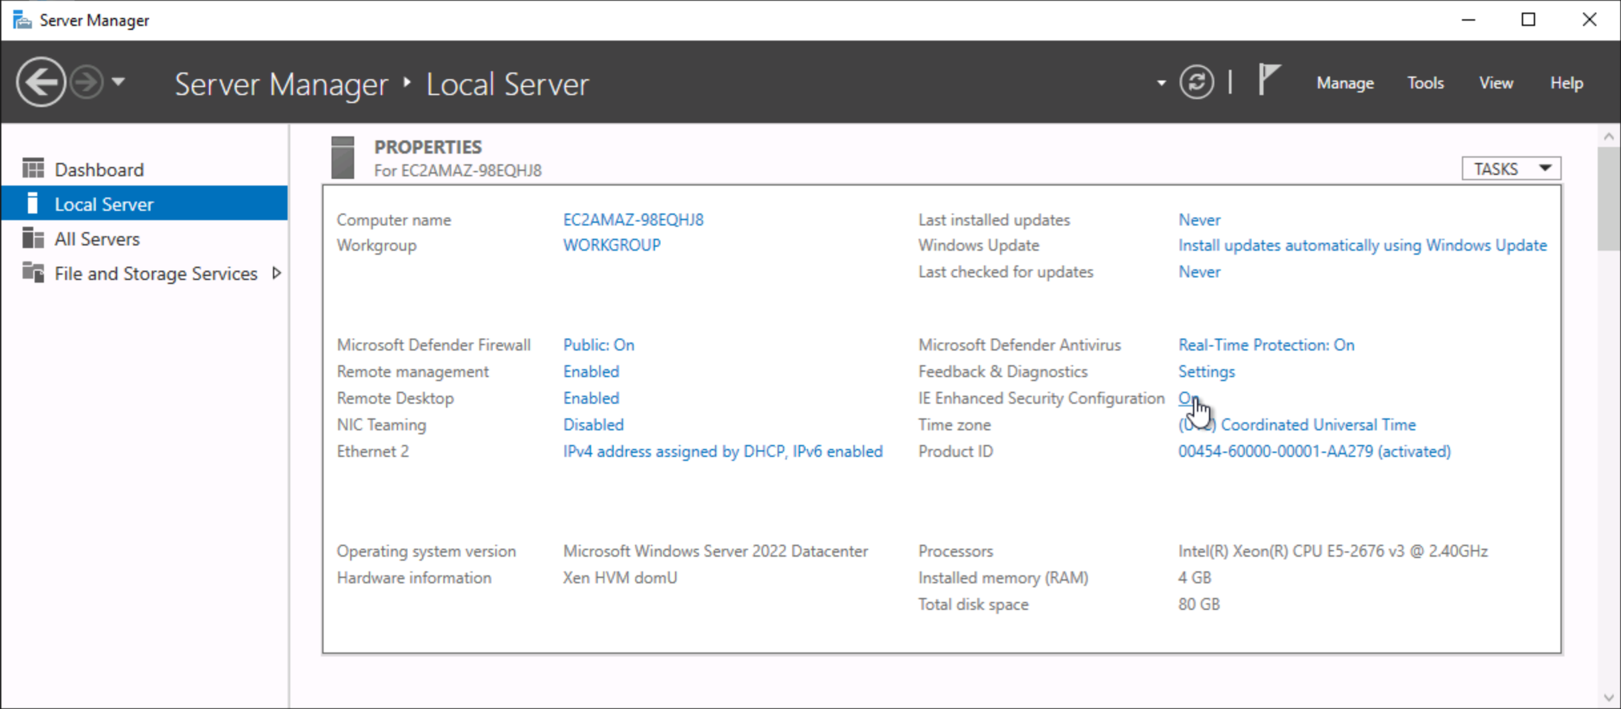Click the vertical scrollbar down arrow
Screen dimensions: 1621x709
tap(1608, 698)
